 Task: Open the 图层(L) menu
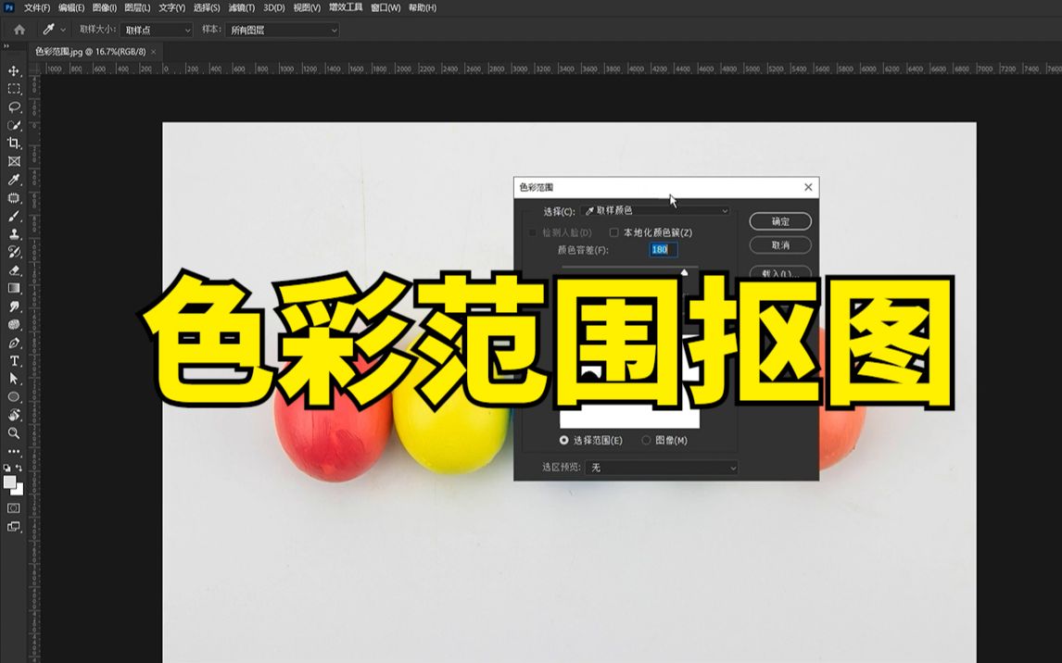point(137,8)
